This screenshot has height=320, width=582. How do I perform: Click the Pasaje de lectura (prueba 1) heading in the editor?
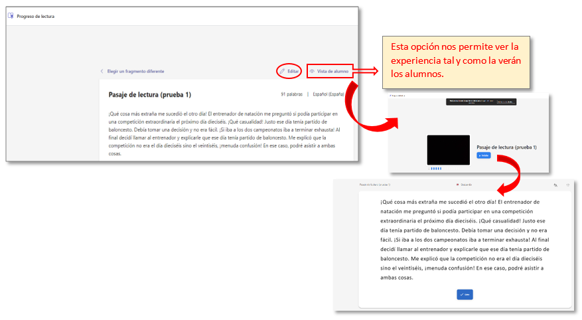(149, 95)
